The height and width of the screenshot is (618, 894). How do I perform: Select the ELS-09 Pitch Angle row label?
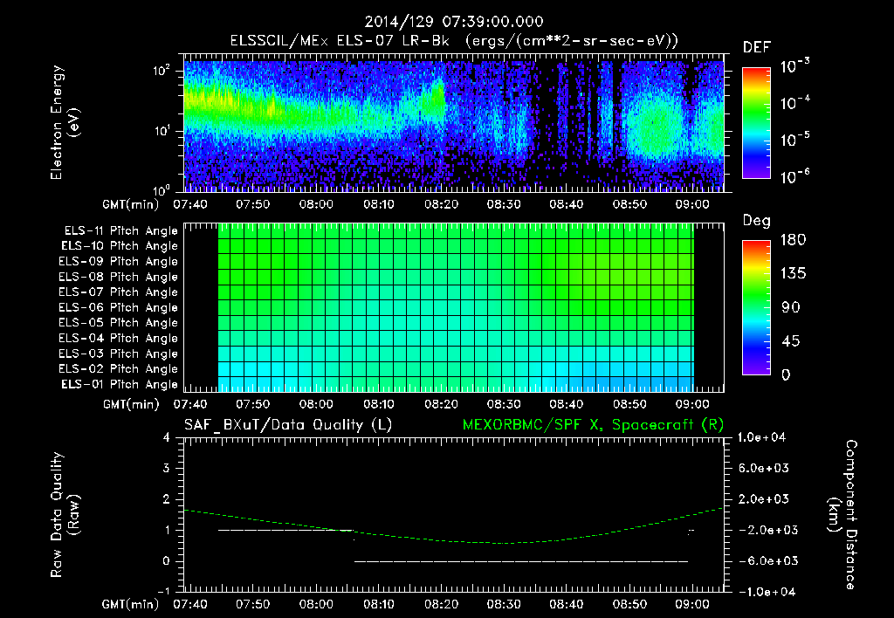(x=118, y=262)
